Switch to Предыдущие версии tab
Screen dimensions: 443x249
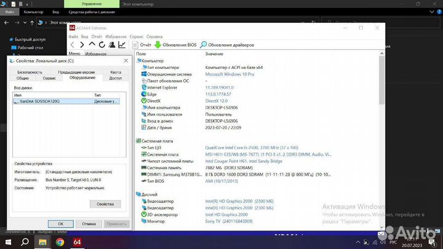coord(76,73)
